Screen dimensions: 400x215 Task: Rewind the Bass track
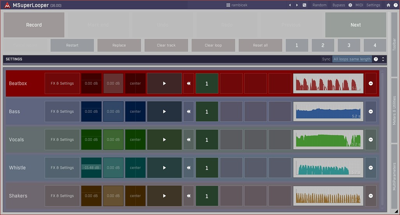coord(188,112)
